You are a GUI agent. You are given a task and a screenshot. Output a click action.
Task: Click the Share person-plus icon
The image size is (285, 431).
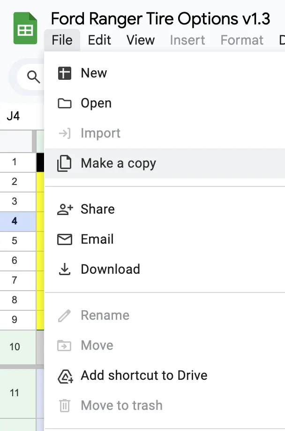click(x=65, y=209)
